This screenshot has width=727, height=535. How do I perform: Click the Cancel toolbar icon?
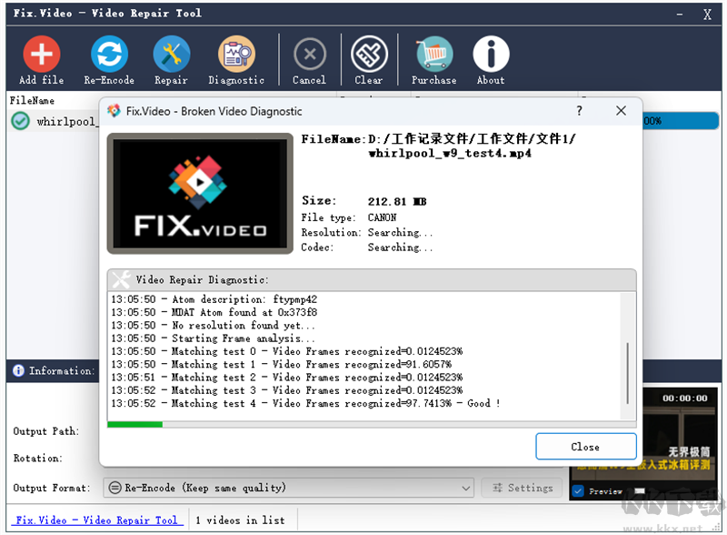309,53
